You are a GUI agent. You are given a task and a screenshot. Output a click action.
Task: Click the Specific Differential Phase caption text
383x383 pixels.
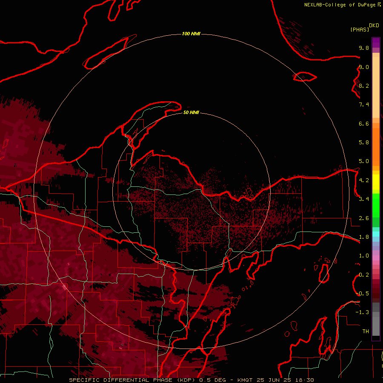click(x=191, y=380)
